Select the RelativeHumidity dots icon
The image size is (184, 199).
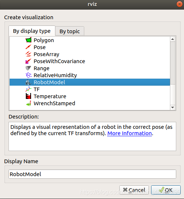pos(28,75)
